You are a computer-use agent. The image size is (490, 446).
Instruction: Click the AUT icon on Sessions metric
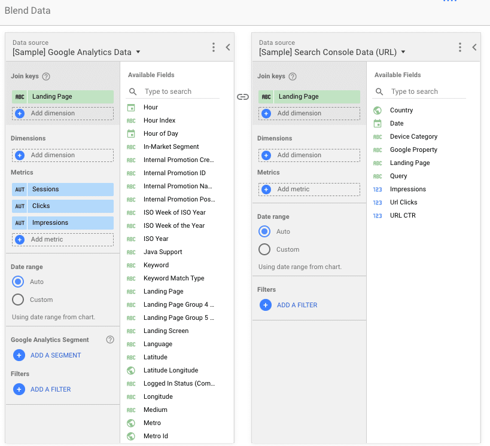click(x=20, y=190)
